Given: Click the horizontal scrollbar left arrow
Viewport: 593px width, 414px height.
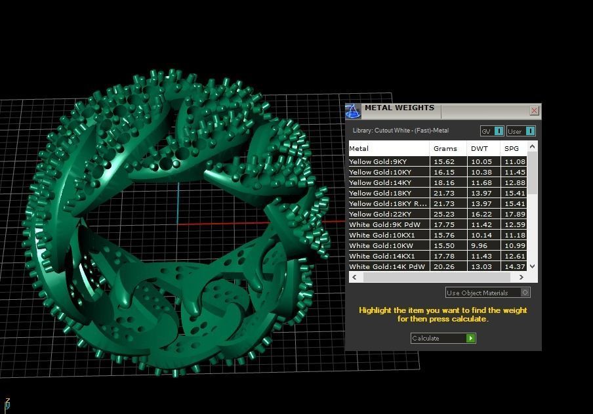Looking at the screenshot, I should click(x=354, y=277).
